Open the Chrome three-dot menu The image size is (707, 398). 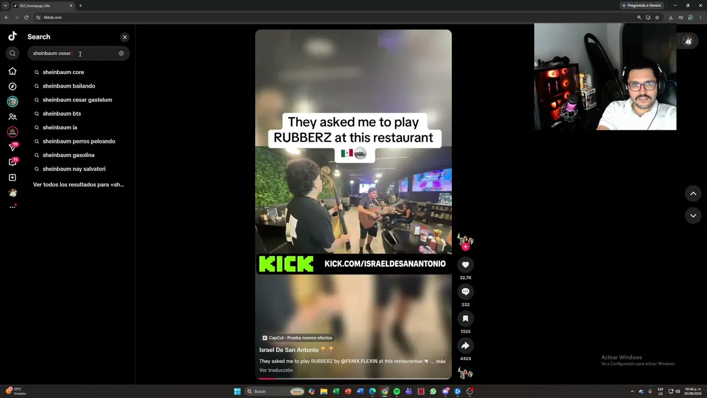[701, 18]
